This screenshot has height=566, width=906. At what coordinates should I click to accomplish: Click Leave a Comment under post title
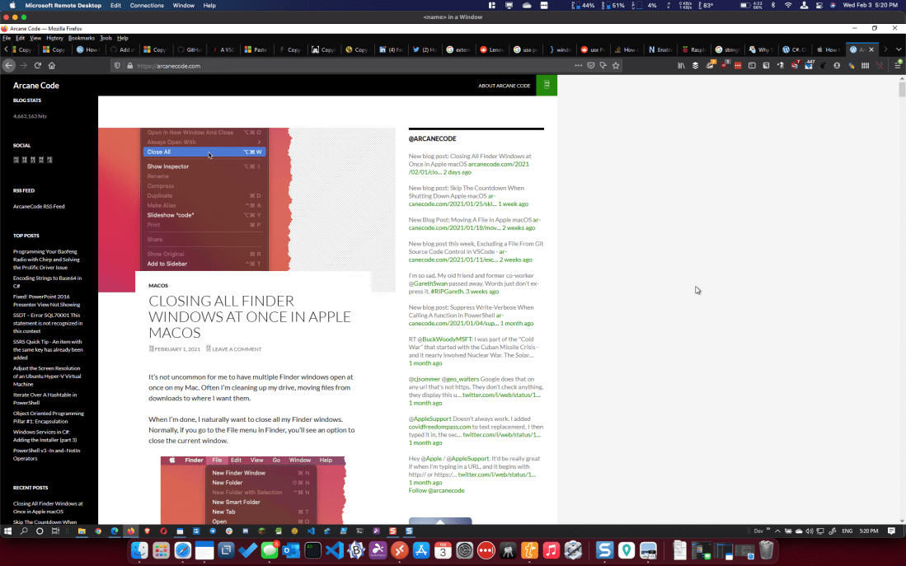point(236,349)
